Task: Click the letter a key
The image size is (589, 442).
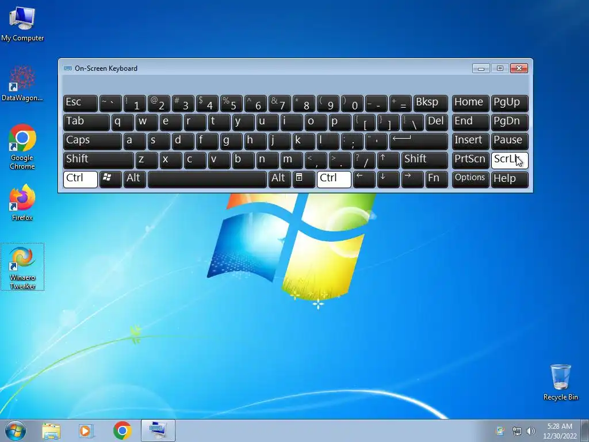Action: pyautogui.click(x=135, y=141)
